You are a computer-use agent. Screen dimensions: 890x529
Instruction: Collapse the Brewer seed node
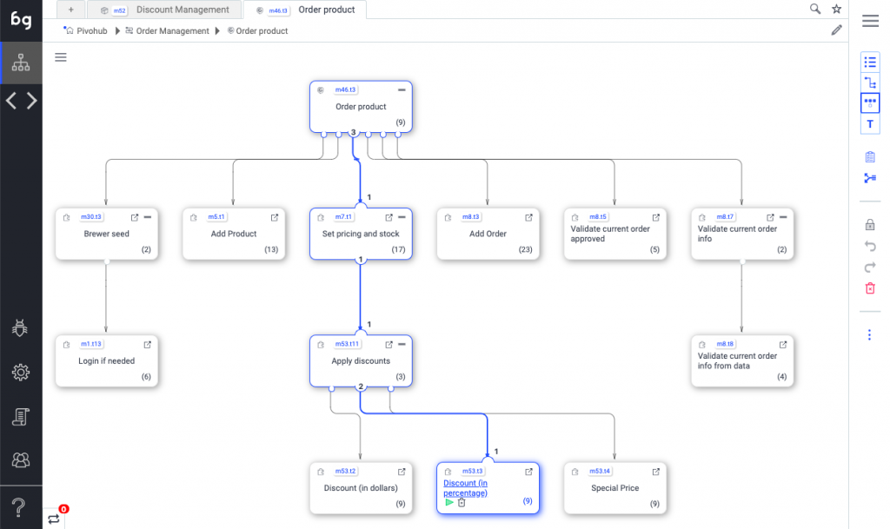[147, 217]
